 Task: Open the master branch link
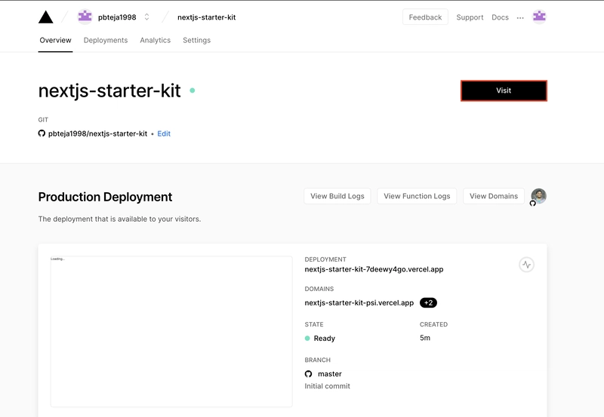(330, 374)
